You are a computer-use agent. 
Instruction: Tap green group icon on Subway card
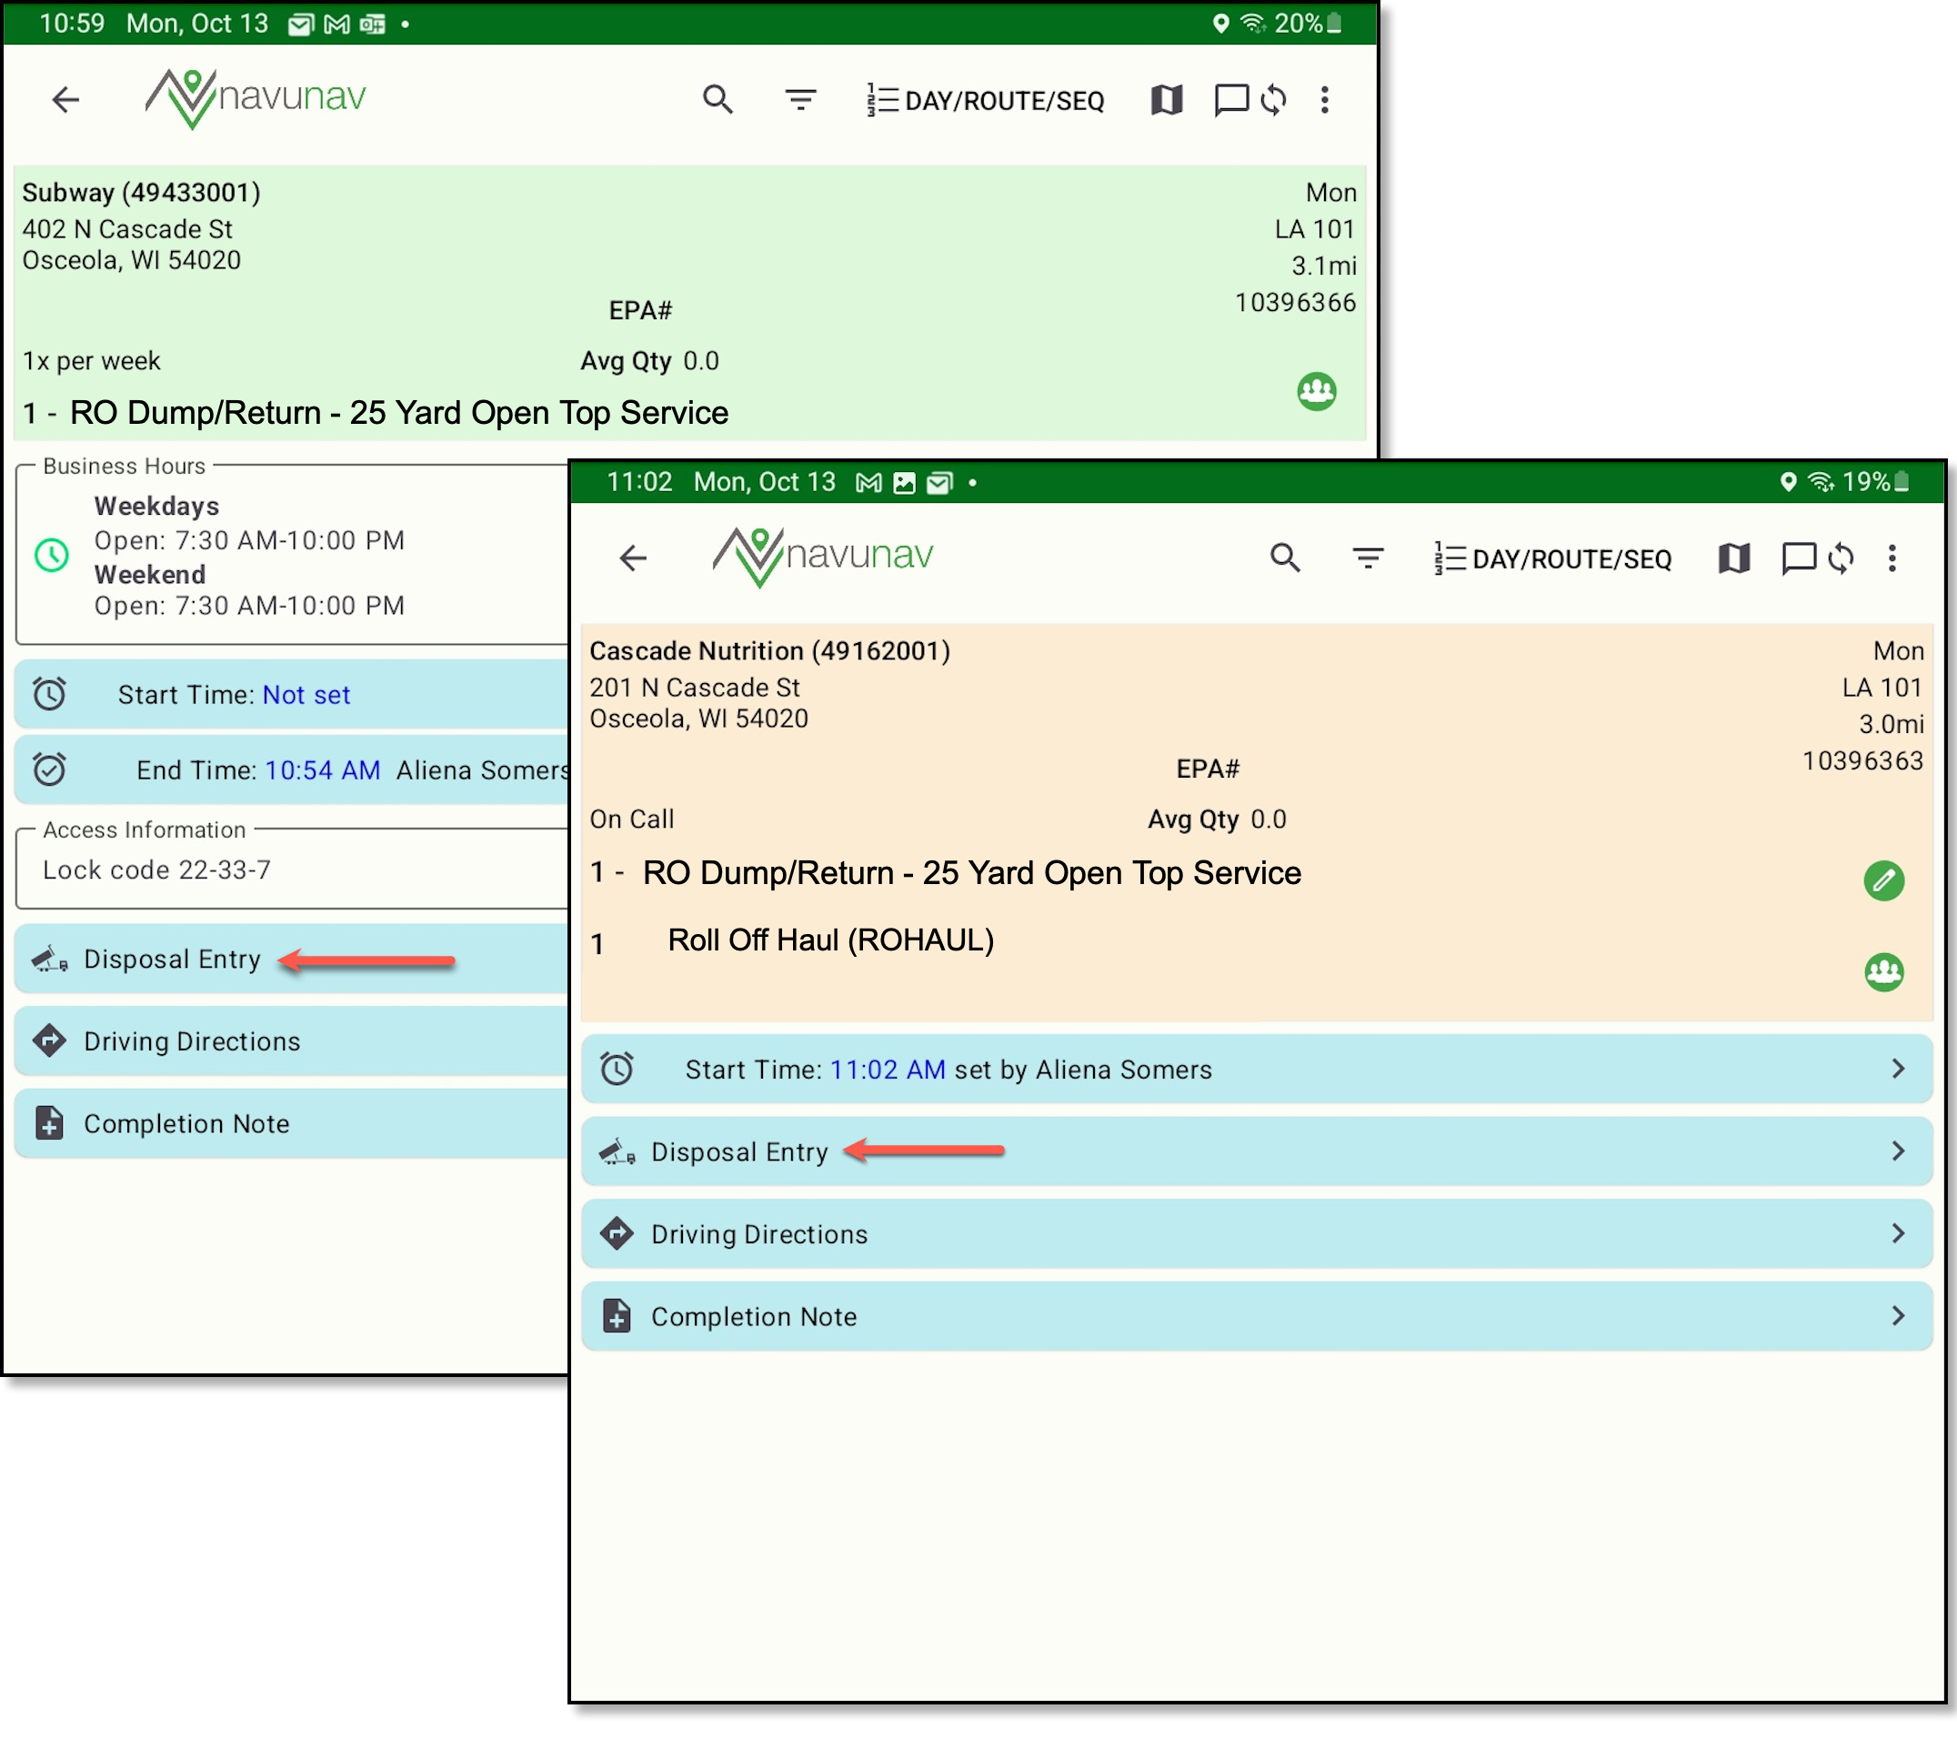pos(1317,391)
